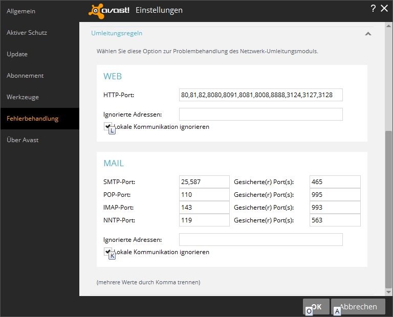Focus the WEB Ignorierte Adressen field
The width and height of the screenshot is (393, 317).
260,114
